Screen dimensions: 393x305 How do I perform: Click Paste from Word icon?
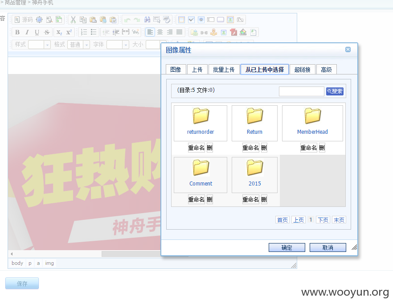(113, 20)
